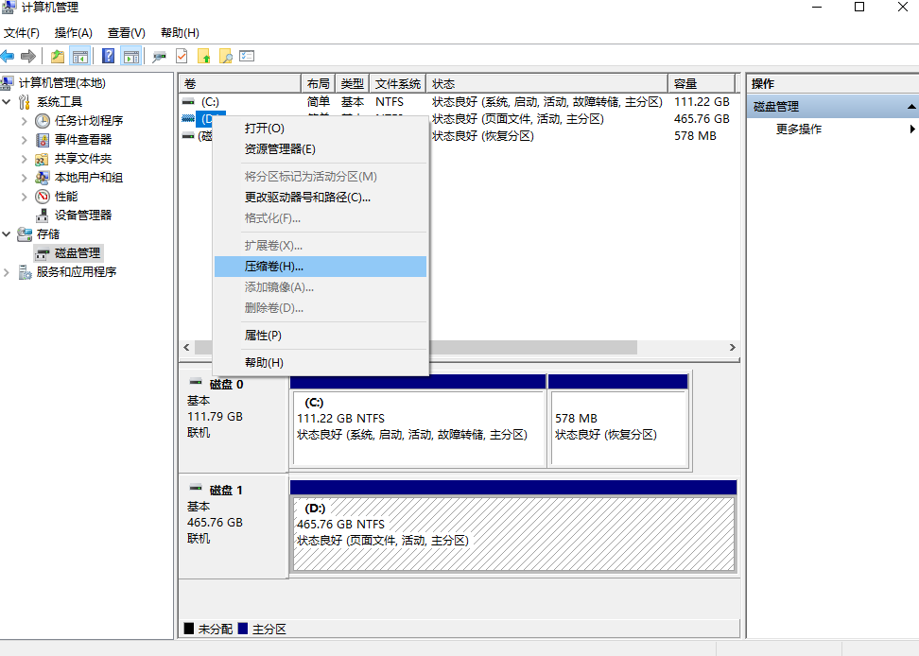
Task: Expand the 服务和应用程序 tree node
Action: pyautogui.click(x=6, y=271)
